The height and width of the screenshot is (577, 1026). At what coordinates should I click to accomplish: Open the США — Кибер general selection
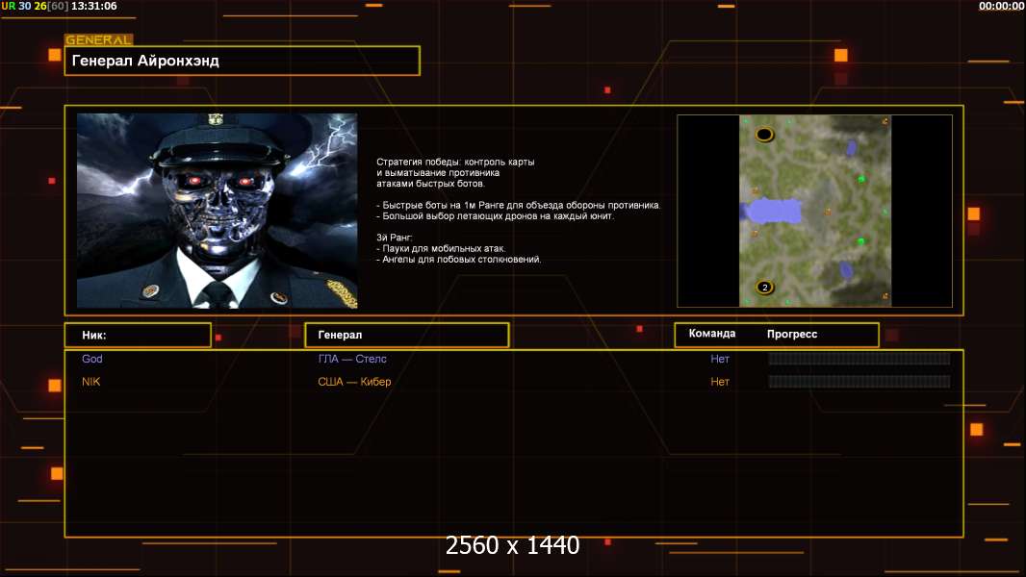tap(354, 382)
